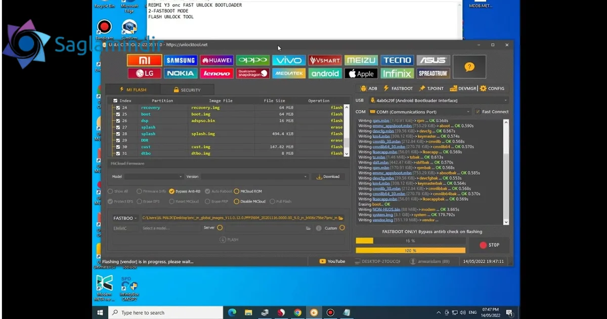Viewport: 607px width, 319px height.
Task: Open the FASTBOO mode dropdown
Action: point(125,218)
